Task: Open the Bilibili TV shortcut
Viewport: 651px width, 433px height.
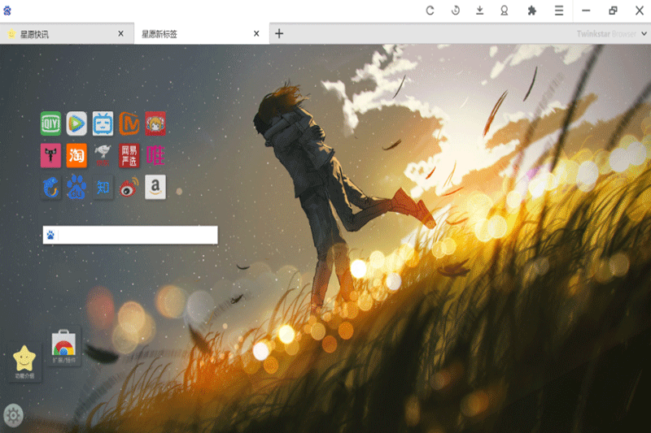Action: [103, 123]
